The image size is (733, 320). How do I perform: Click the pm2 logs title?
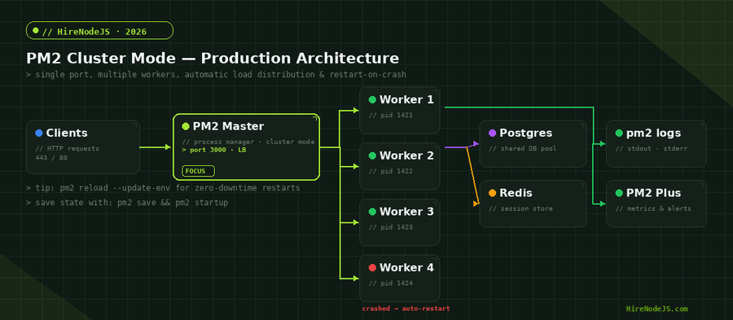click(653, 134)
